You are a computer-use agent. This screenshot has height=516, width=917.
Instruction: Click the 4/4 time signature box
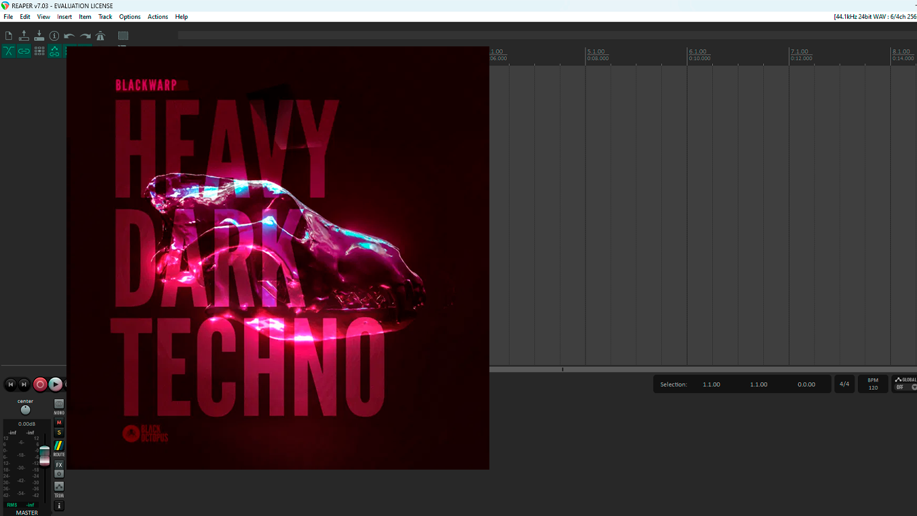(x=844, y=384)
